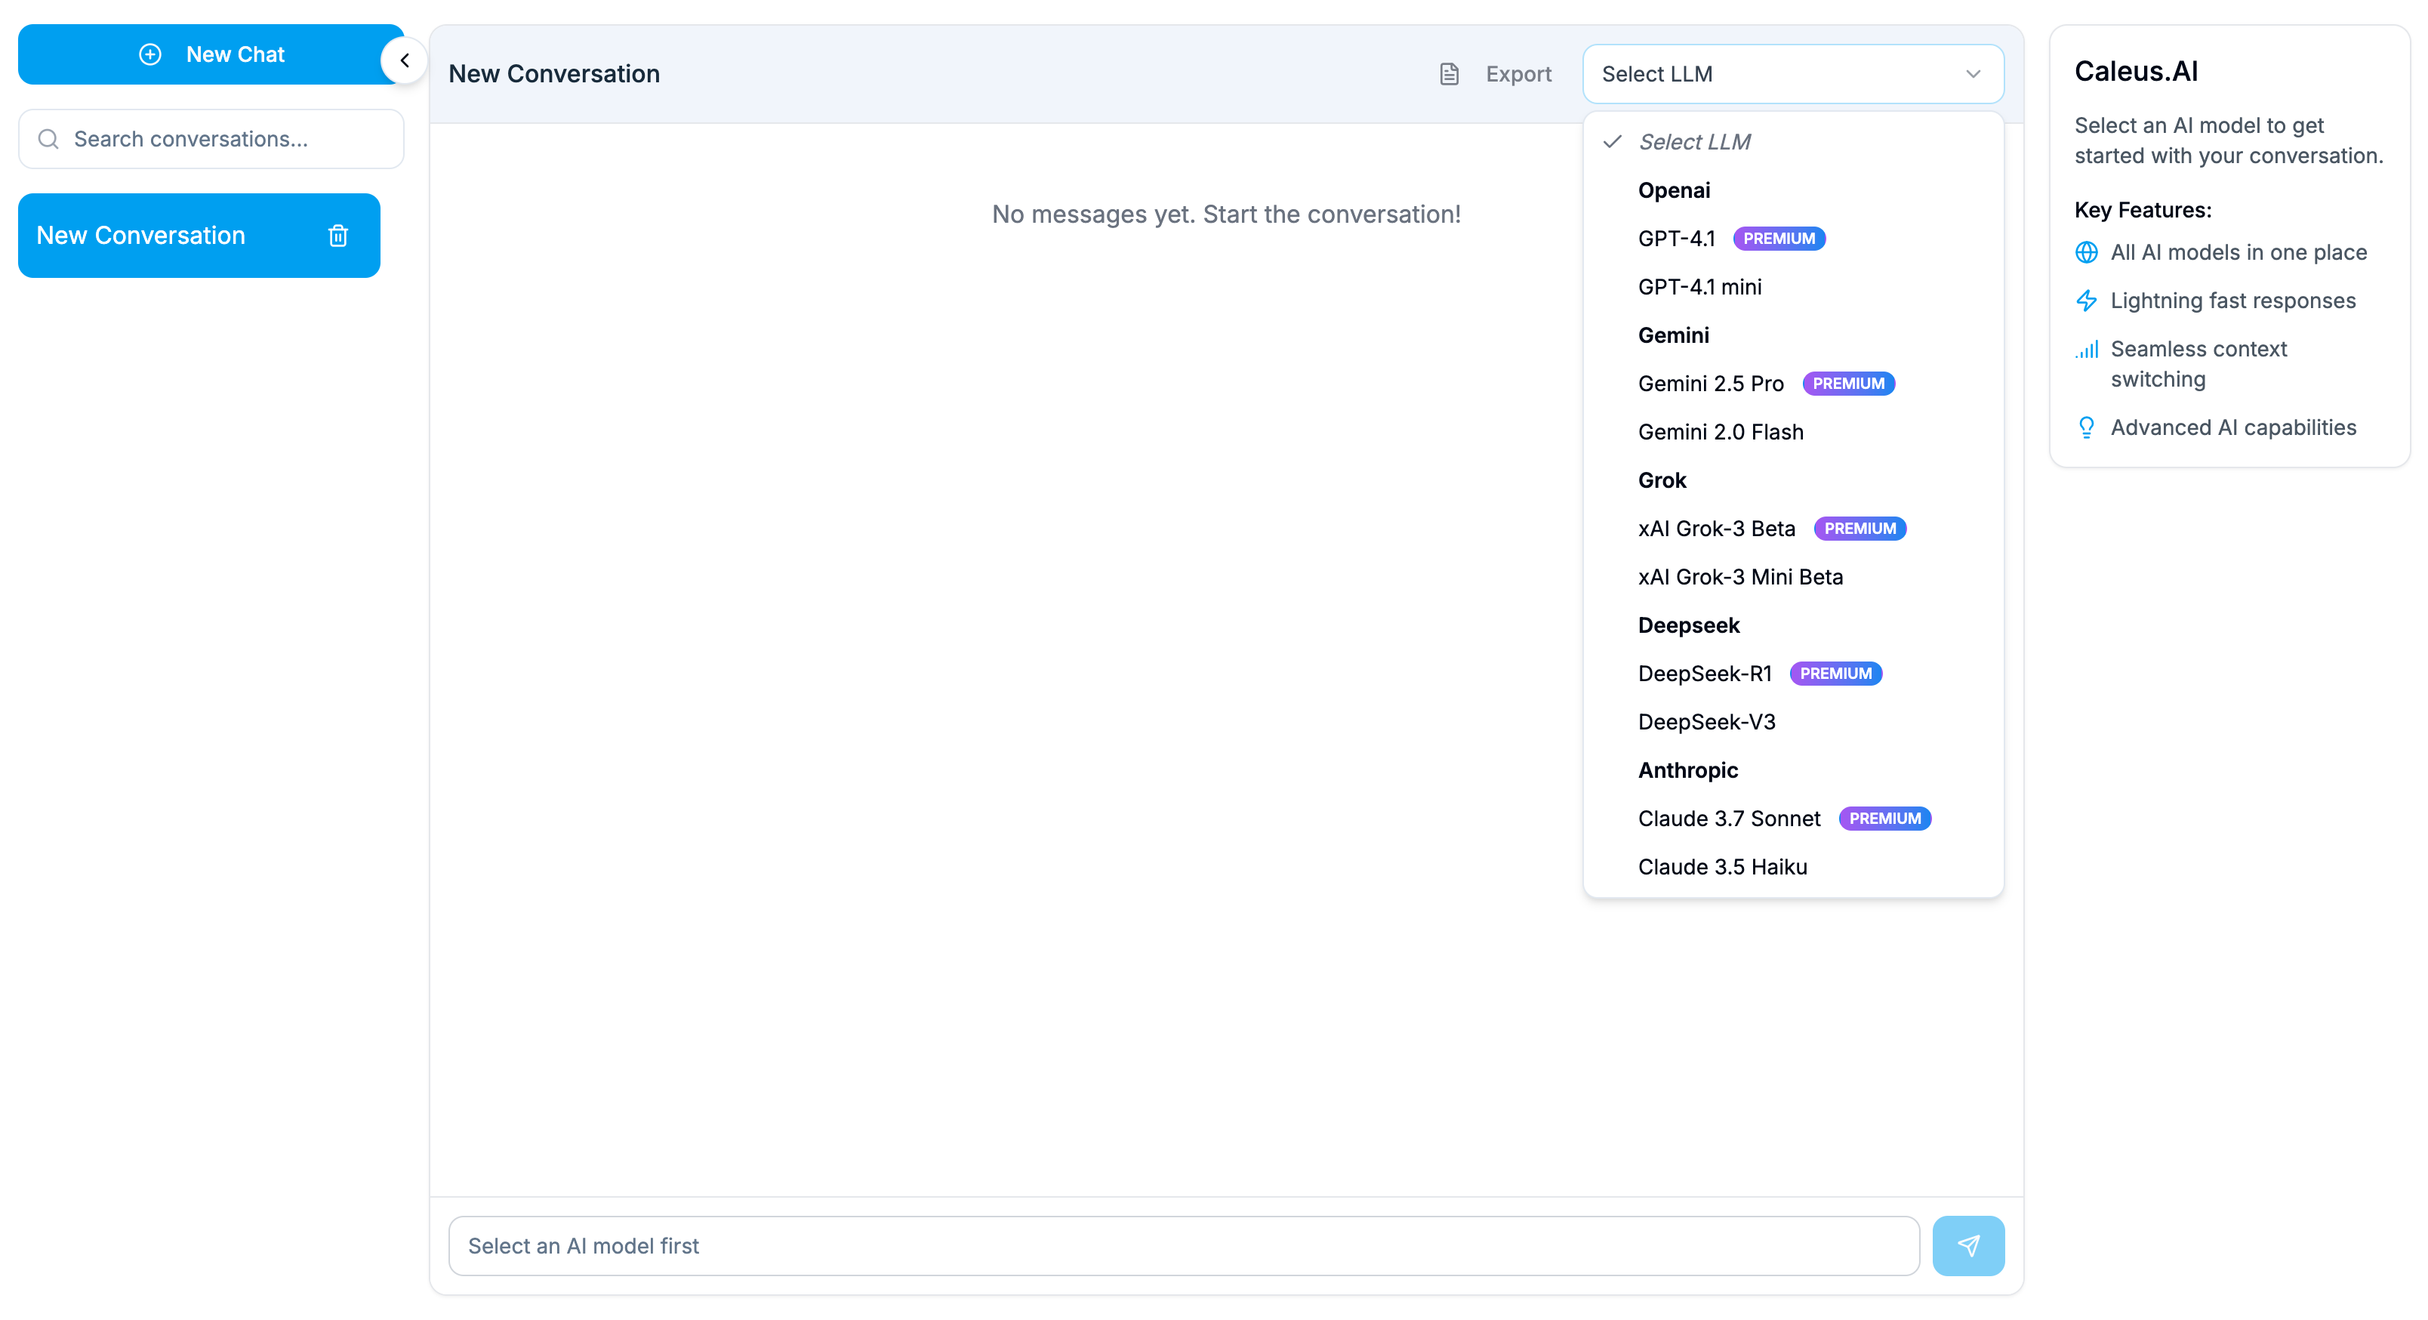The image size is (2428, 1320).
Task: Click the message input box
Action: coord(1183,1245)
